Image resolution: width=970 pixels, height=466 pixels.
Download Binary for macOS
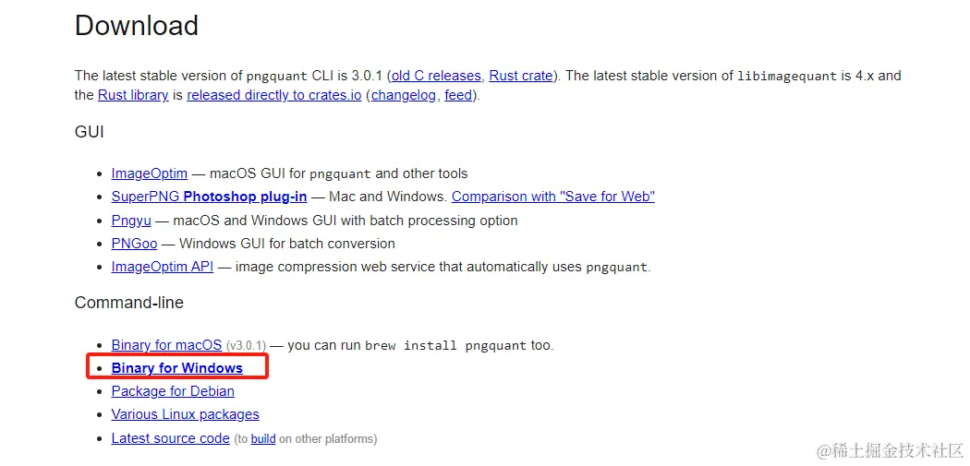[166, 345]
